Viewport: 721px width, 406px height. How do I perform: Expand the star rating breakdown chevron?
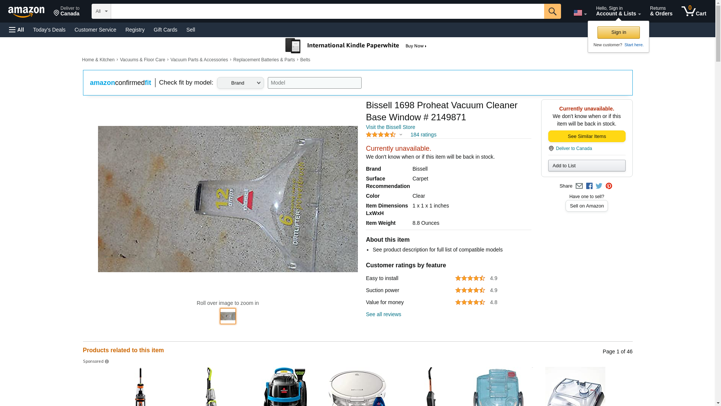point(401,135)
